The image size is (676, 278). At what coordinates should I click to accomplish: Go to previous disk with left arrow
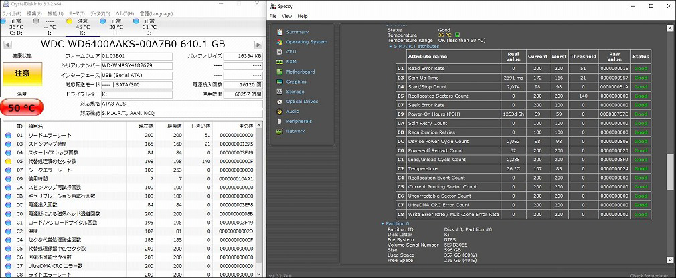coord(8,45)
